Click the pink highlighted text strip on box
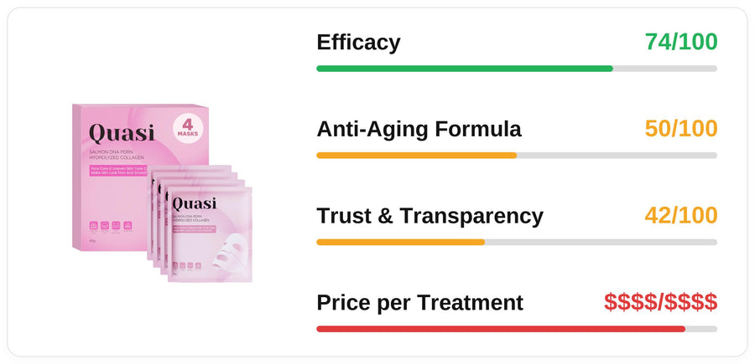Image resolution: width=755 pixels, height=364 pixels. 118,171
